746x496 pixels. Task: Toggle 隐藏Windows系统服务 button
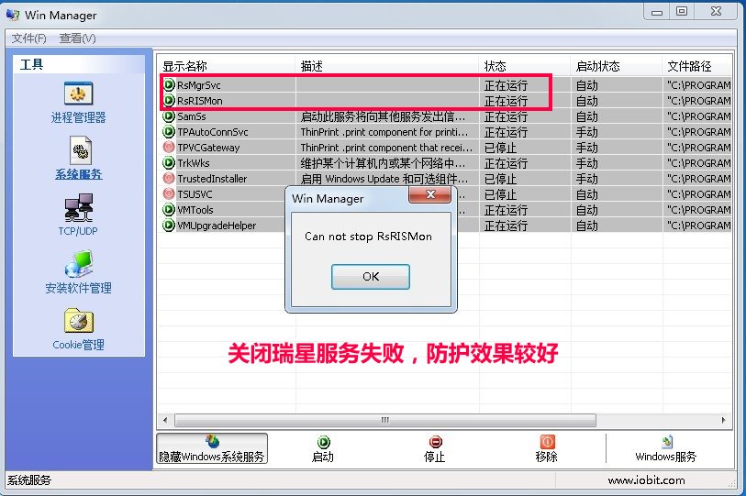(212, 448)
